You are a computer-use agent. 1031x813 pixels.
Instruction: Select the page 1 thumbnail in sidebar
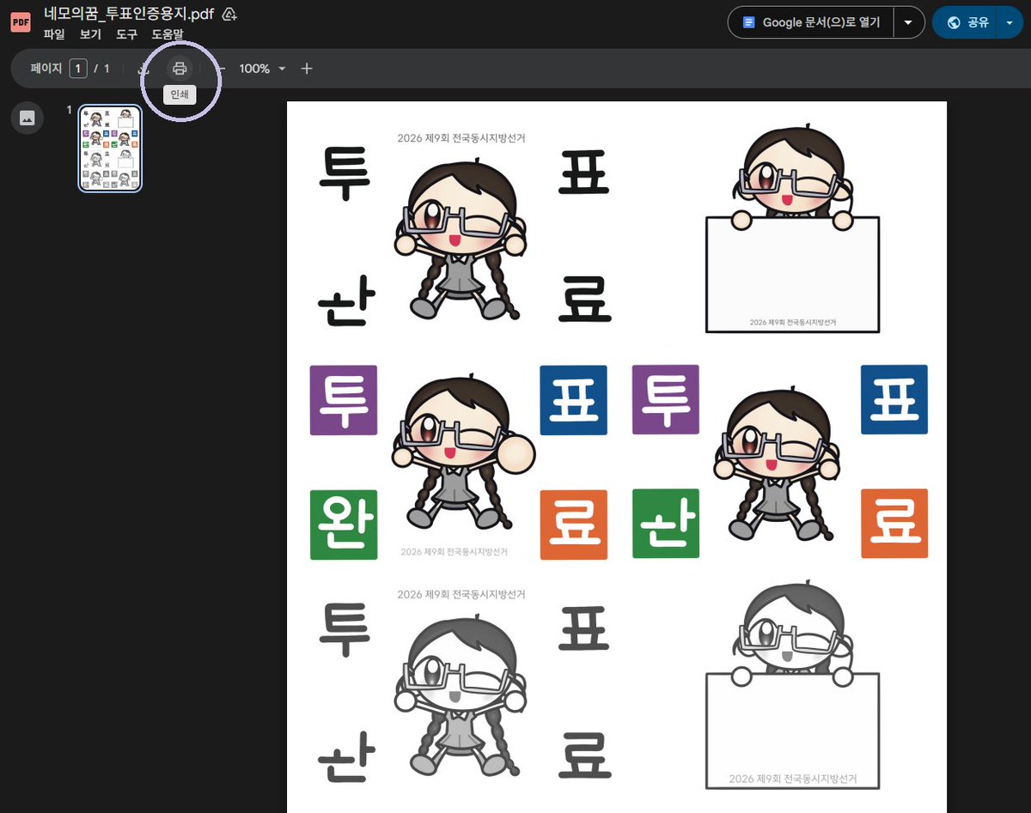110,149
